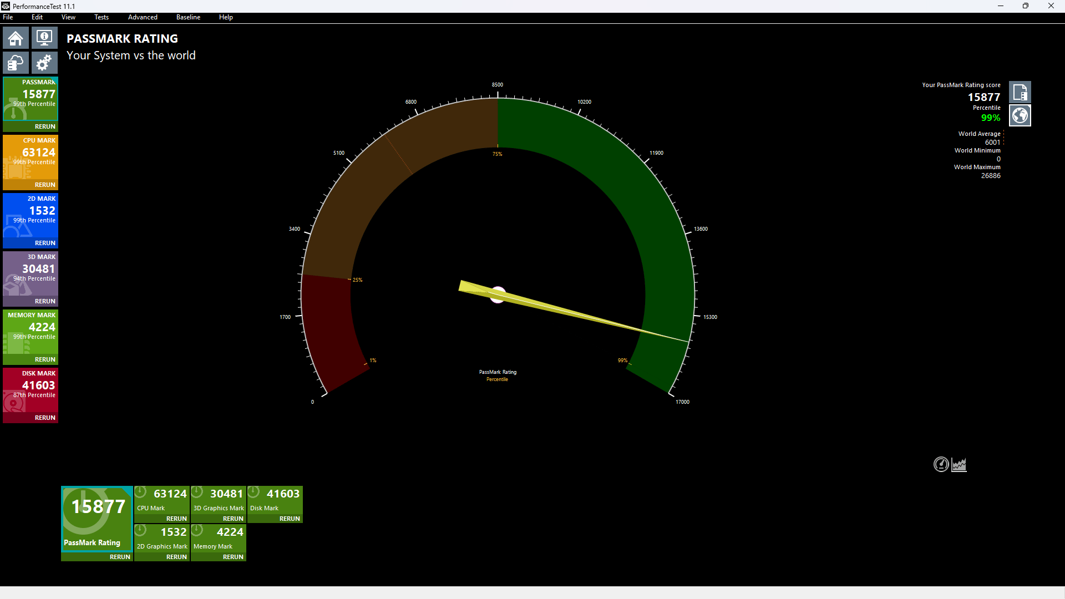Open the Edit menu
The height and width of the screenshot is (599, 1065).
click(37, 17)
